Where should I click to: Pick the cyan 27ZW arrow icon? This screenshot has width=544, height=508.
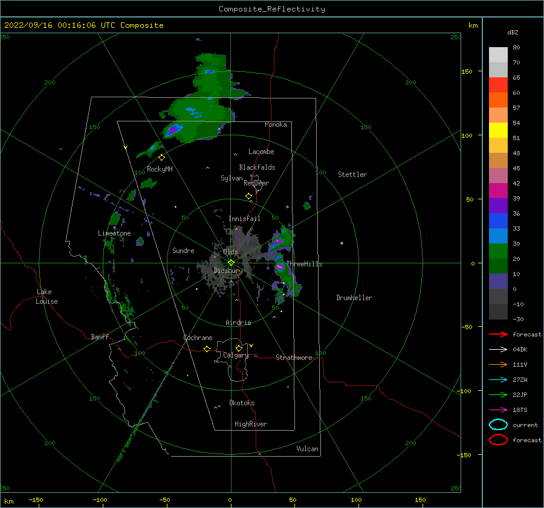click(498, 380)
